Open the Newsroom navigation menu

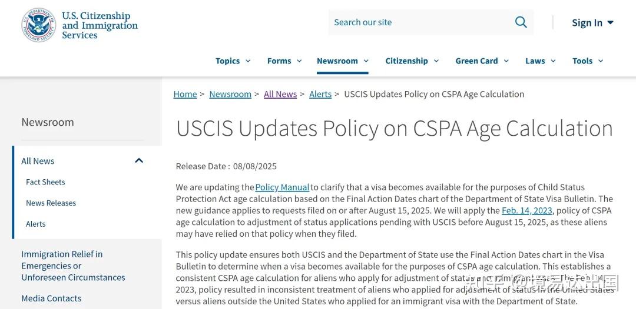(342, 61)
